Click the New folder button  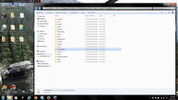(x=91, y=12)
